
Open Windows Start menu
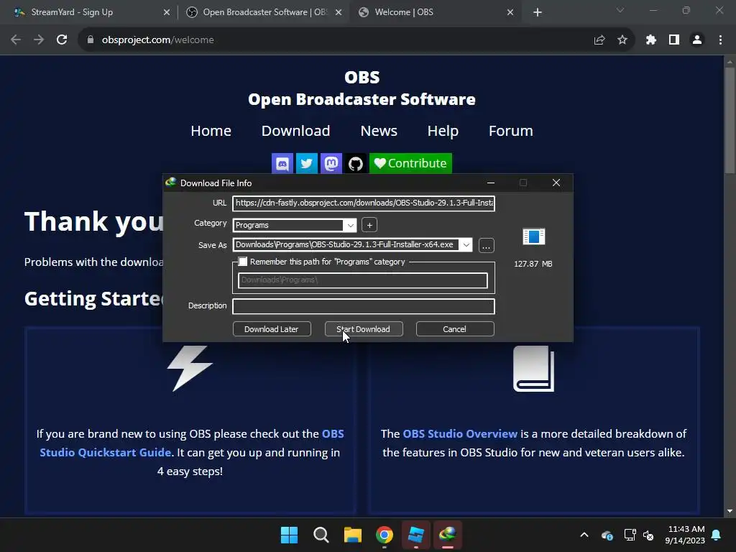pos(289,535)
